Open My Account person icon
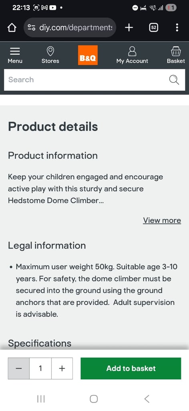189x411 pixels. coord(132,51)
